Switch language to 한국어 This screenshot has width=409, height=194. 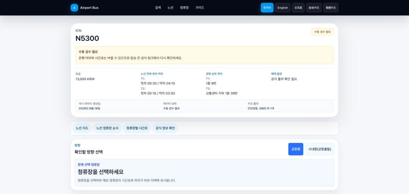(267, 8)
